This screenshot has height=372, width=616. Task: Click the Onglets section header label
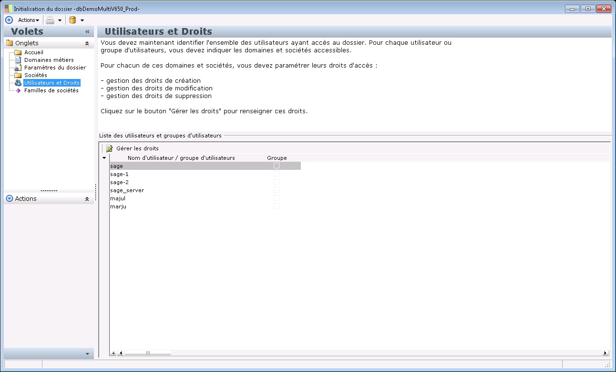pos(27,43)
